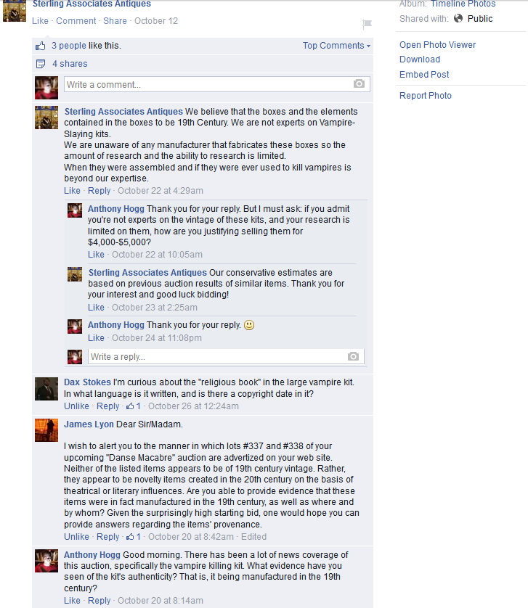Open Dax Stokes profile picture thumbnail
528x608 pixels.
pos(46,389)
